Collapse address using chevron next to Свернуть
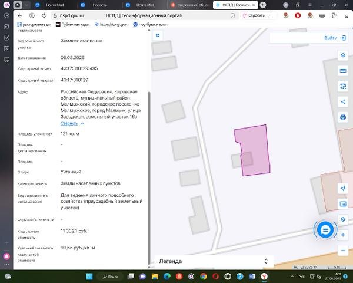The height and width of the screenshot is (283, 353). coord(82,123)
